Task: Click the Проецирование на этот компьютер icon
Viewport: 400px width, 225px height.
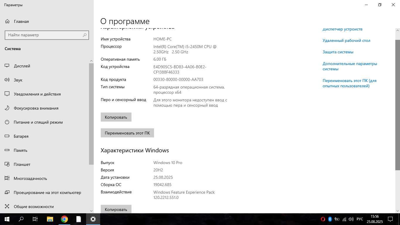Action: click(x=7, y=192)
